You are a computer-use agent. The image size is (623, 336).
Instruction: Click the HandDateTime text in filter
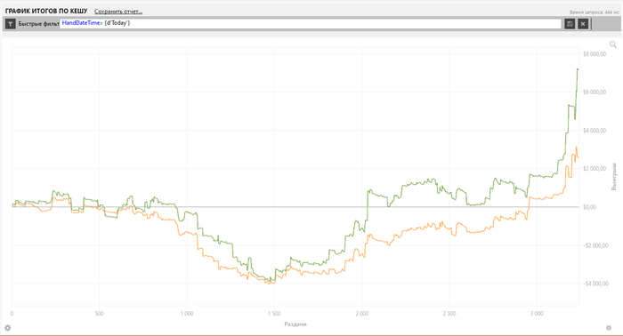coord(81,23)
